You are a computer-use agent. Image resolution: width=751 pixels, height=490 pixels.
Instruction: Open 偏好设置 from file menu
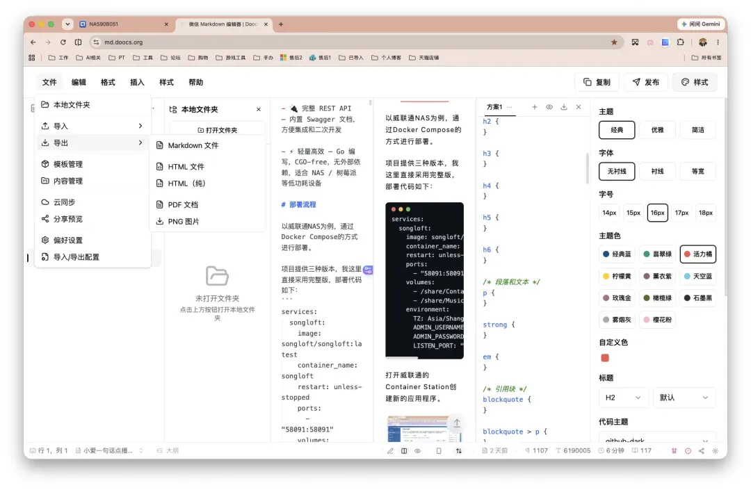(92, 240)
